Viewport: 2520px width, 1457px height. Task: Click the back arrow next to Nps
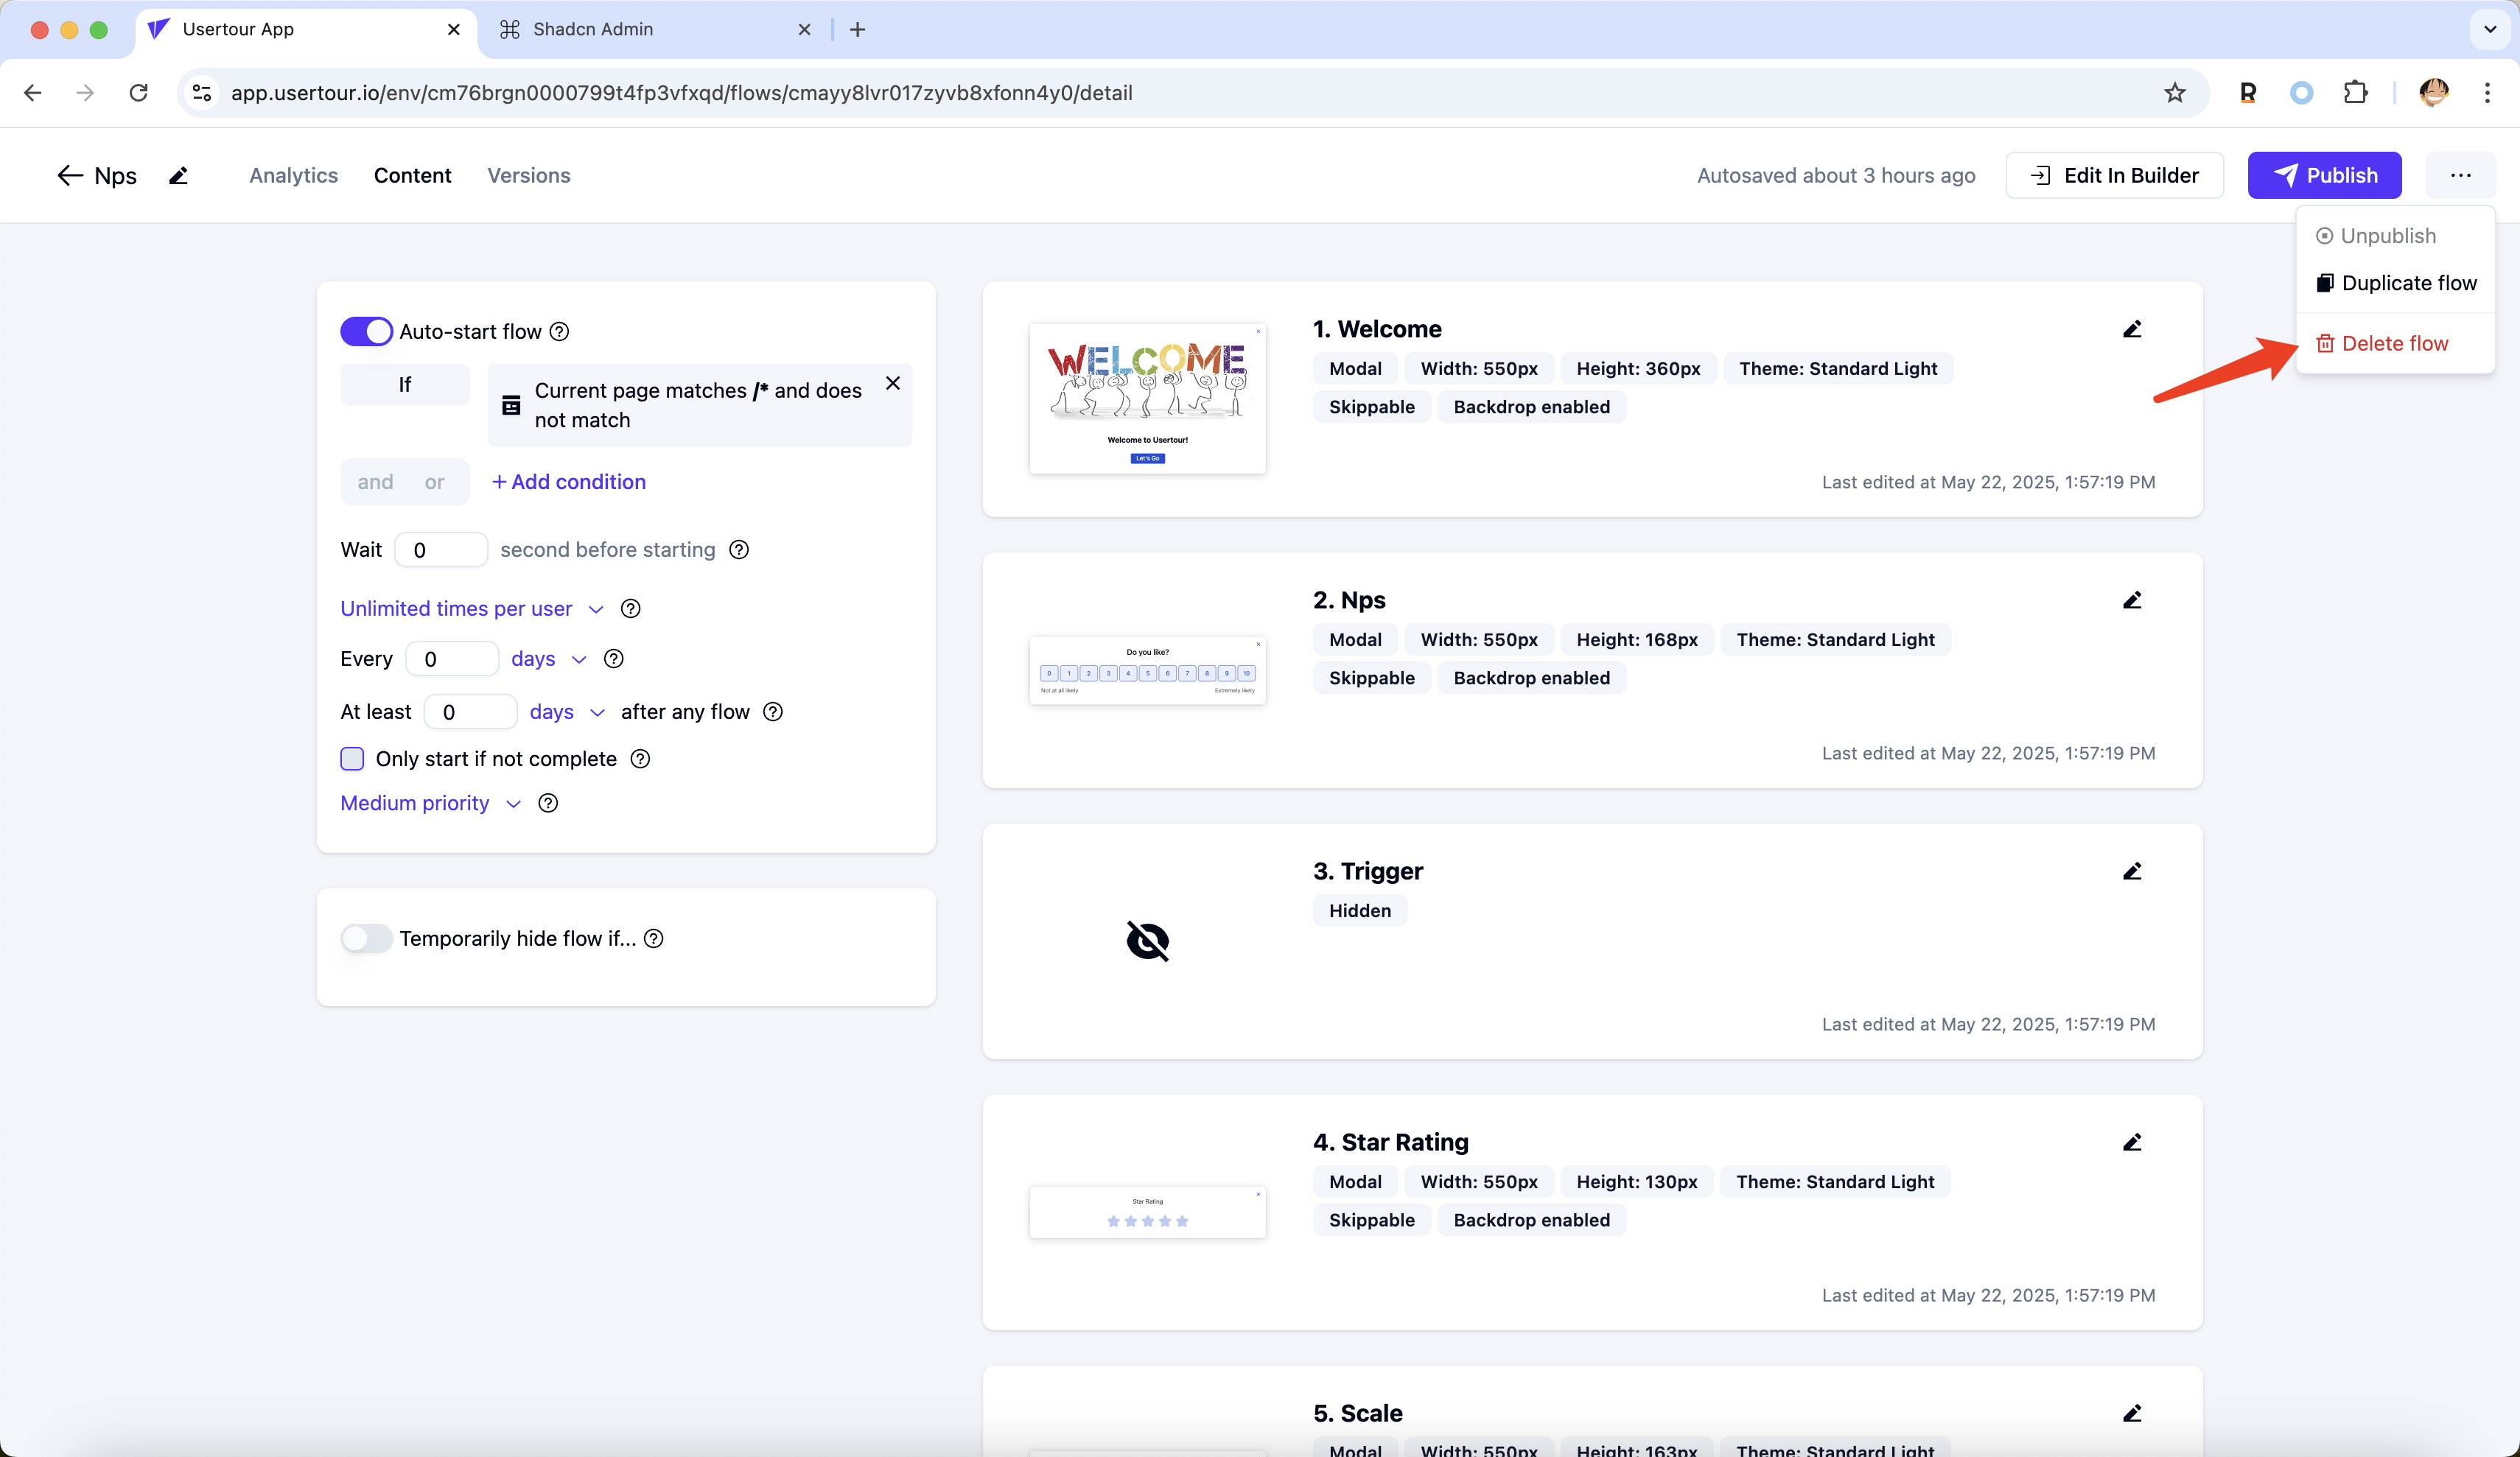coord(69,175)
